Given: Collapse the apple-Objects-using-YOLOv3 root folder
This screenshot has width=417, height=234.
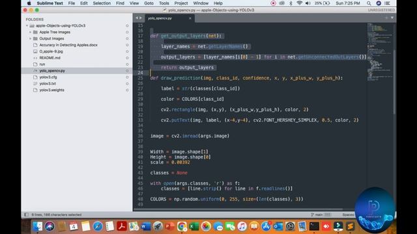Looking at the screenshot, I should tap(27, 26).
